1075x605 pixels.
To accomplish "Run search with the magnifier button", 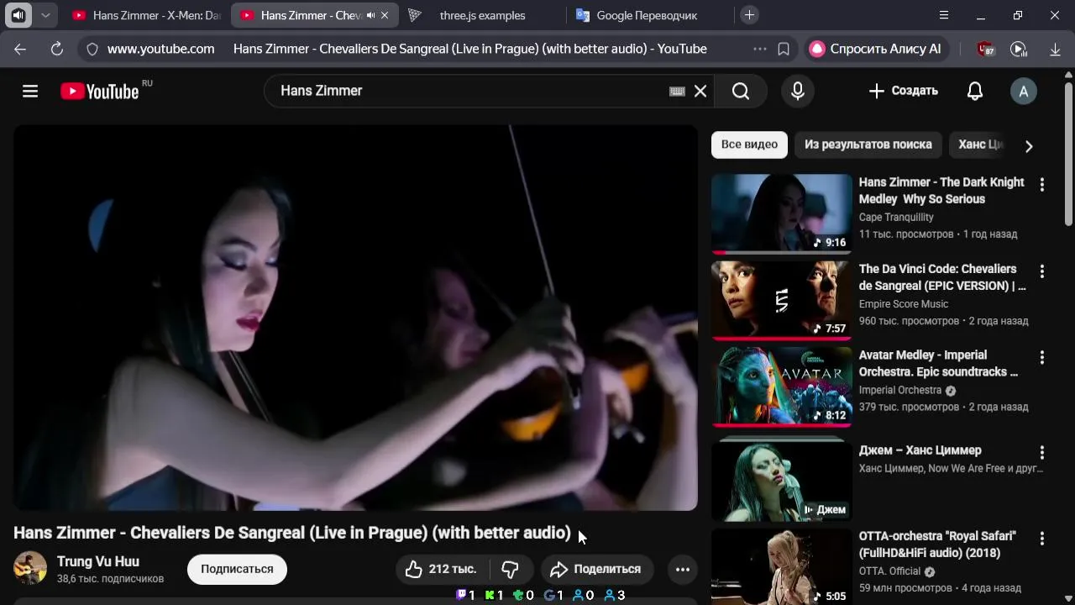I will click(x=741, y=91).
